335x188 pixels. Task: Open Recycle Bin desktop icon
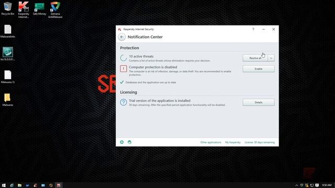pyautogui.click(x=8, y=8)
